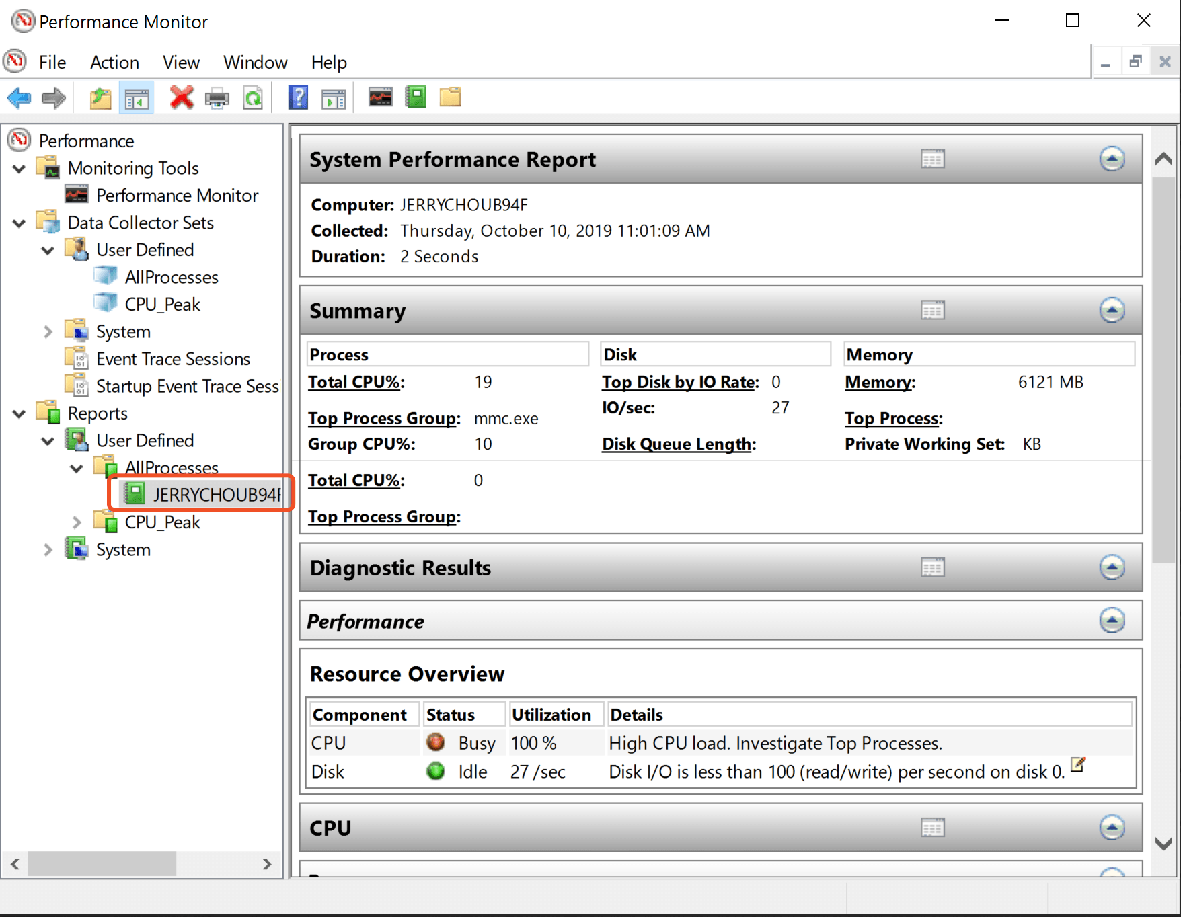Open the View menu
This screenshot has width=1181, height=917.
(x=181, y=63)
